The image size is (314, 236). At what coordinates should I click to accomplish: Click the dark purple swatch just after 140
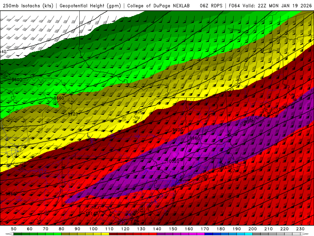point(161,234)
